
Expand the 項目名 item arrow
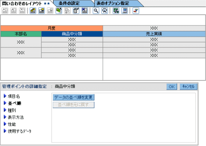coord(5,96)
